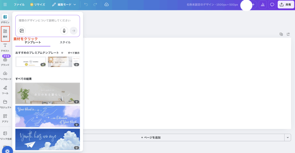This screenshot has height=153, width=295.
Task: Click the cloud save status icon
Action: 106,5
